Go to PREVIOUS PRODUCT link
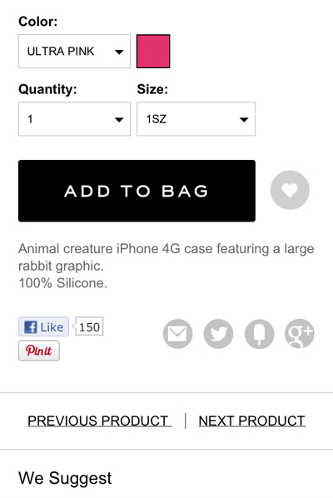The image size is (333, 498). (99, 421)
